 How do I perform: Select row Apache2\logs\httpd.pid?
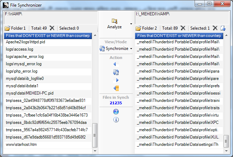tap(48, 42)
